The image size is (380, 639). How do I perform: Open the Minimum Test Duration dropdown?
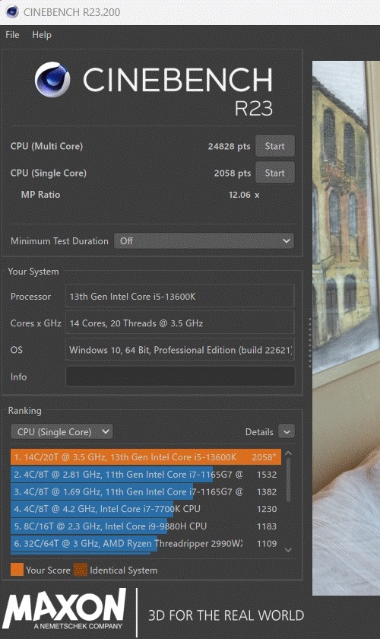pos(204,241)
